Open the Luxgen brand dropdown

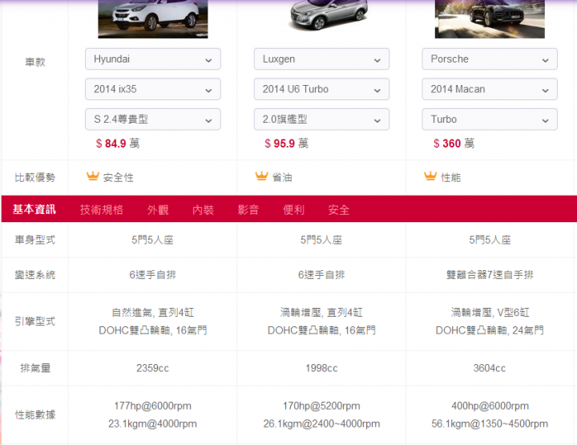click(x=321, y=59)
